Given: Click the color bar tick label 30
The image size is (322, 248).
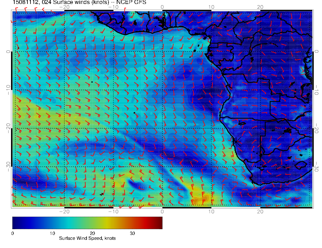Looking at the screenshot, I should pos(132,233).
